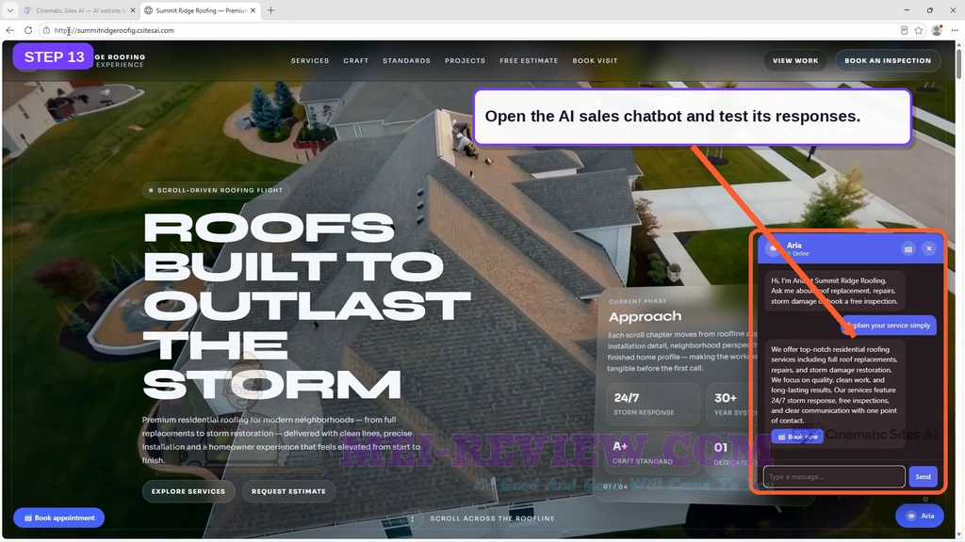This screenshot has height=542, width=965.
Task: View site information lock icon
Action: tap(46, 30)
